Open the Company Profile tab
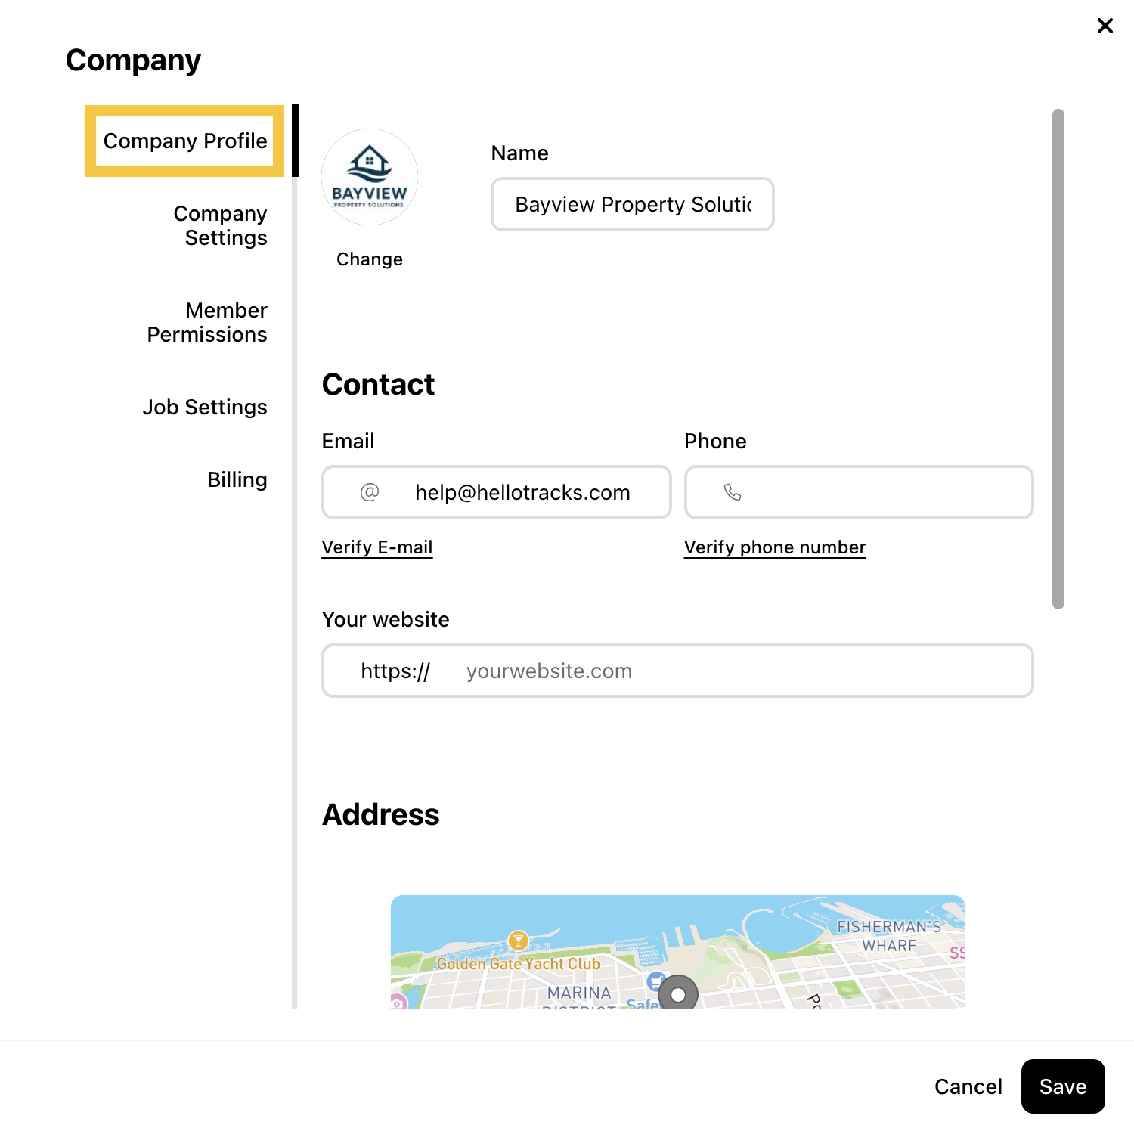 (x=185, y=141)
